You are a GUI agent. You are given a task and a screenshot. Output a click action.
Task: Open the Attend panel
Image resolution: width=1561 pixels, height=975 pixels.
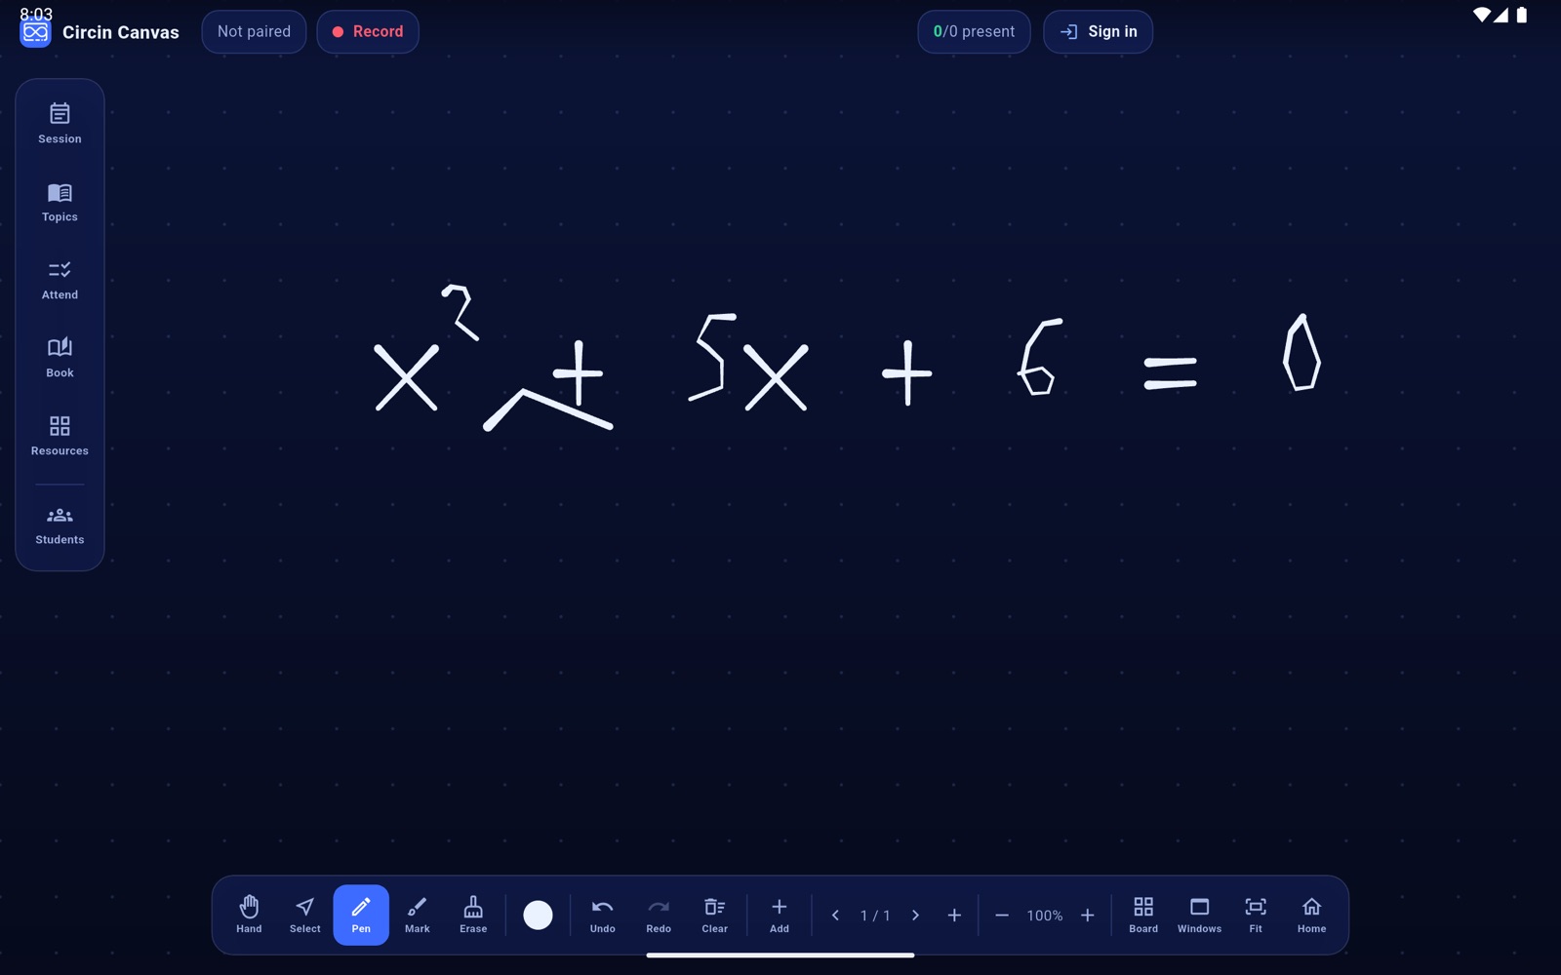point(60,279)
